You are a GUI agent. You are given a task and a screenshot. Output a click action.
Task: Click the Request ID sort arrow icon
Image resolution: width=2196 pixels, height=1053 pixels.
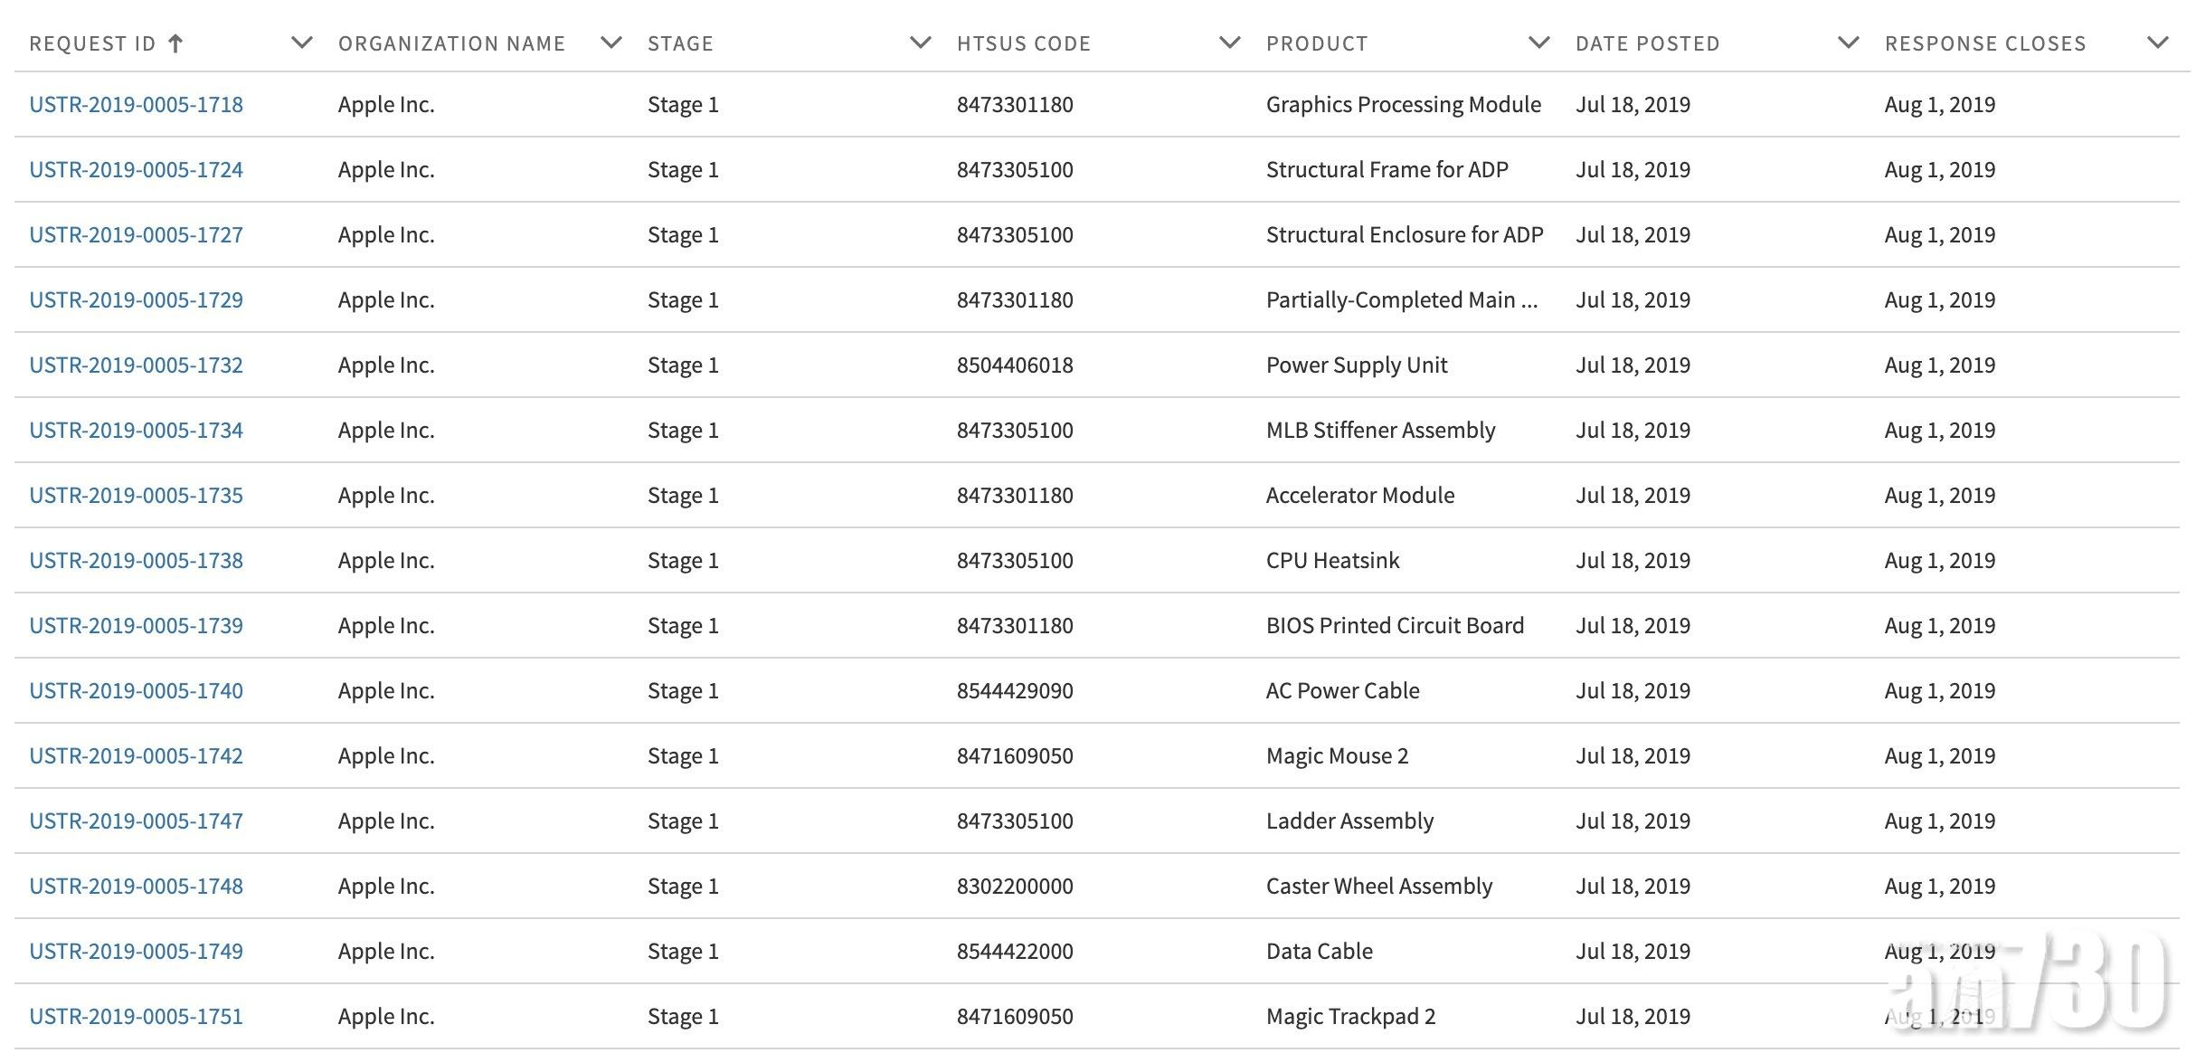point(176,43)
